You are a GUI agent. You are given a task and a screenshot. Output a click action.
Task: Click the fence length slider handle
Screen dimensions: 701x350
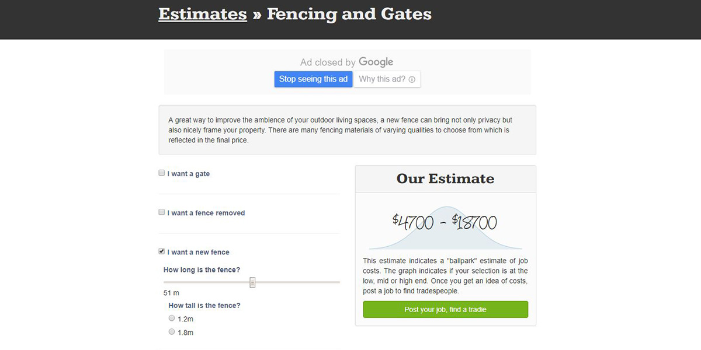(252, 282)
